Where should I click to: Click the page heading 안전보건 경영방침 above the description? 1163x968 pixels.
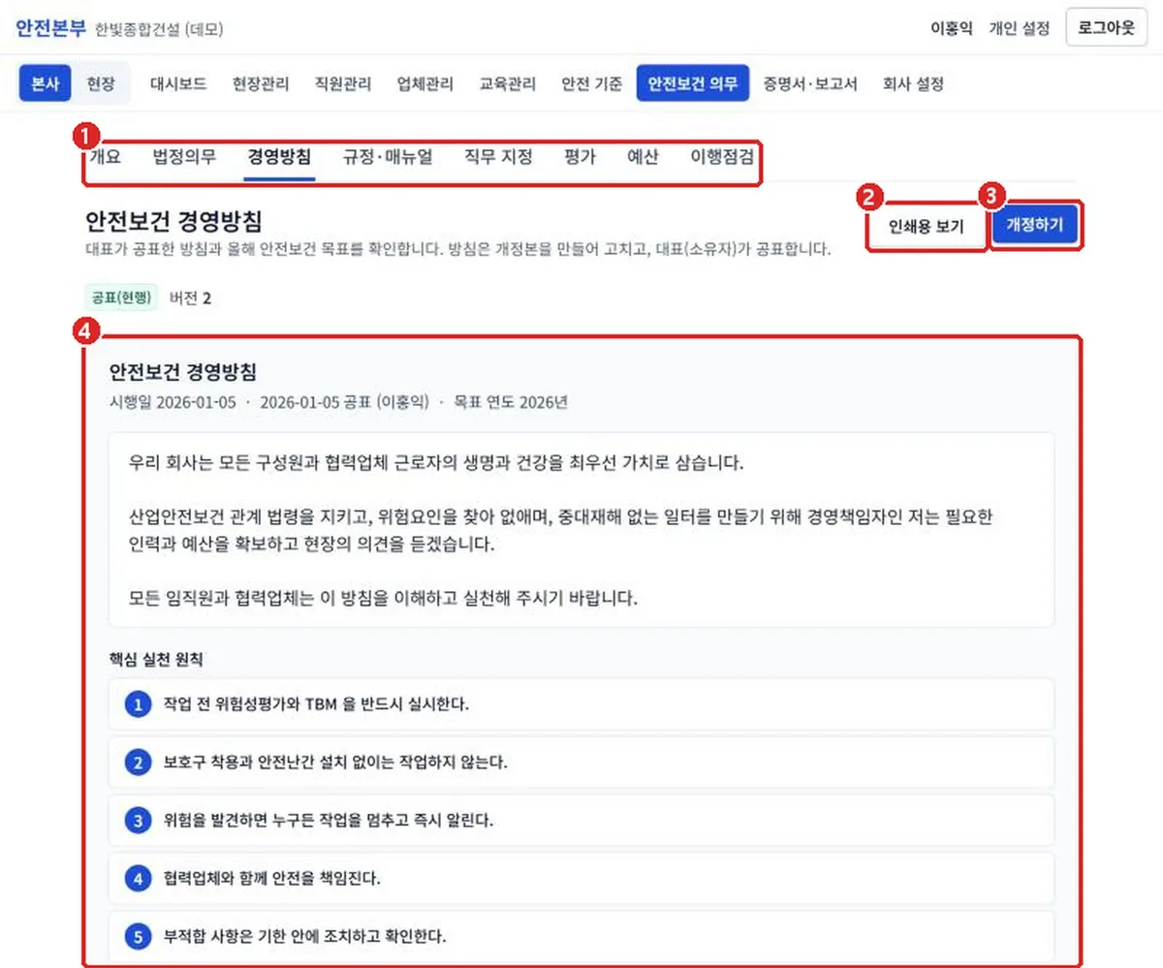pyautogui.click(x=173, y=220)
